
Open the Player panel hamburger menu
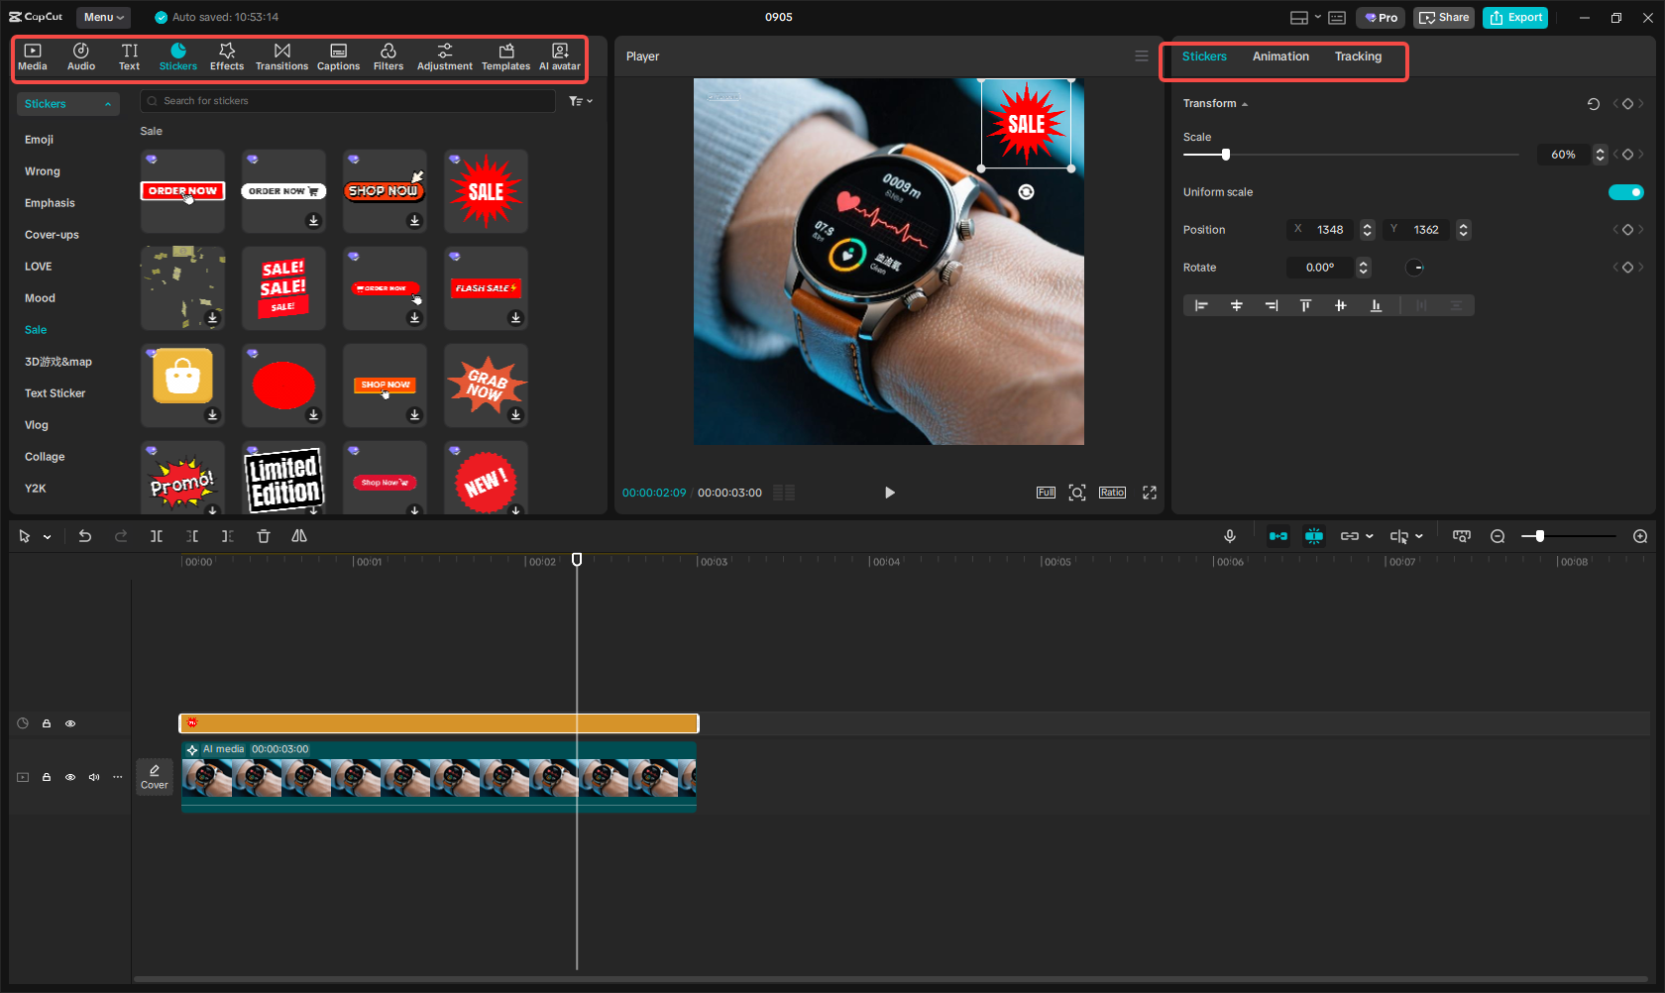[x=1142, y=56]
